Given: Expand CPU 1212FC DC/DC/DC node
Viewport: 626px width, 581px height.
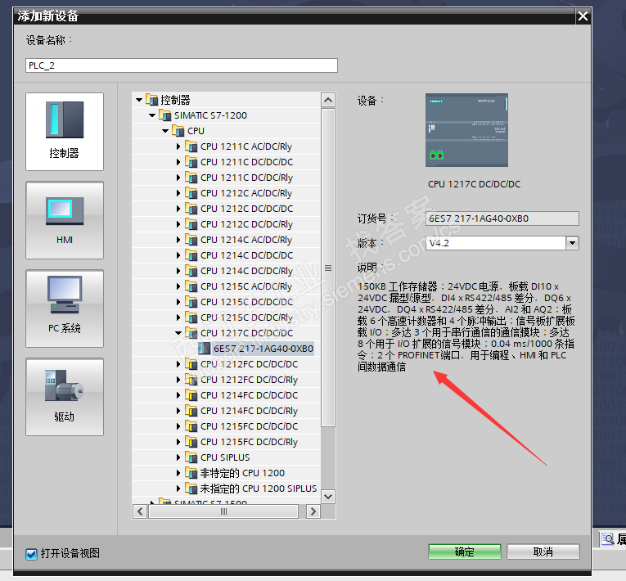Looking at the screenshot, I should point(178,364).
